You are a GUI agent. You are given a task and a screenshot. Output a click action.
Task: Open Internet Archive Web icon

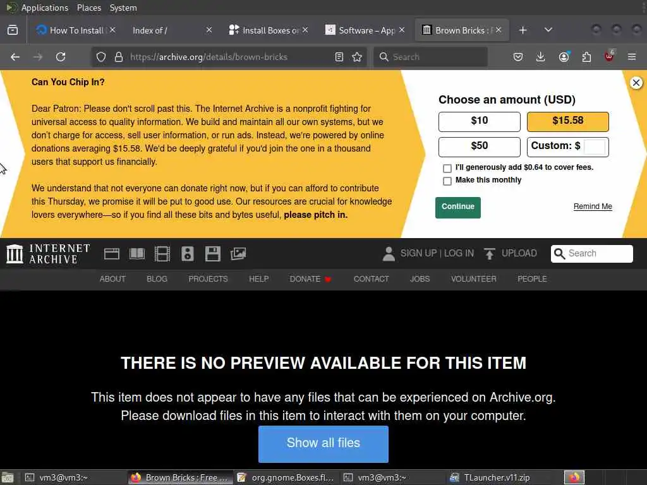coord(112,254)
